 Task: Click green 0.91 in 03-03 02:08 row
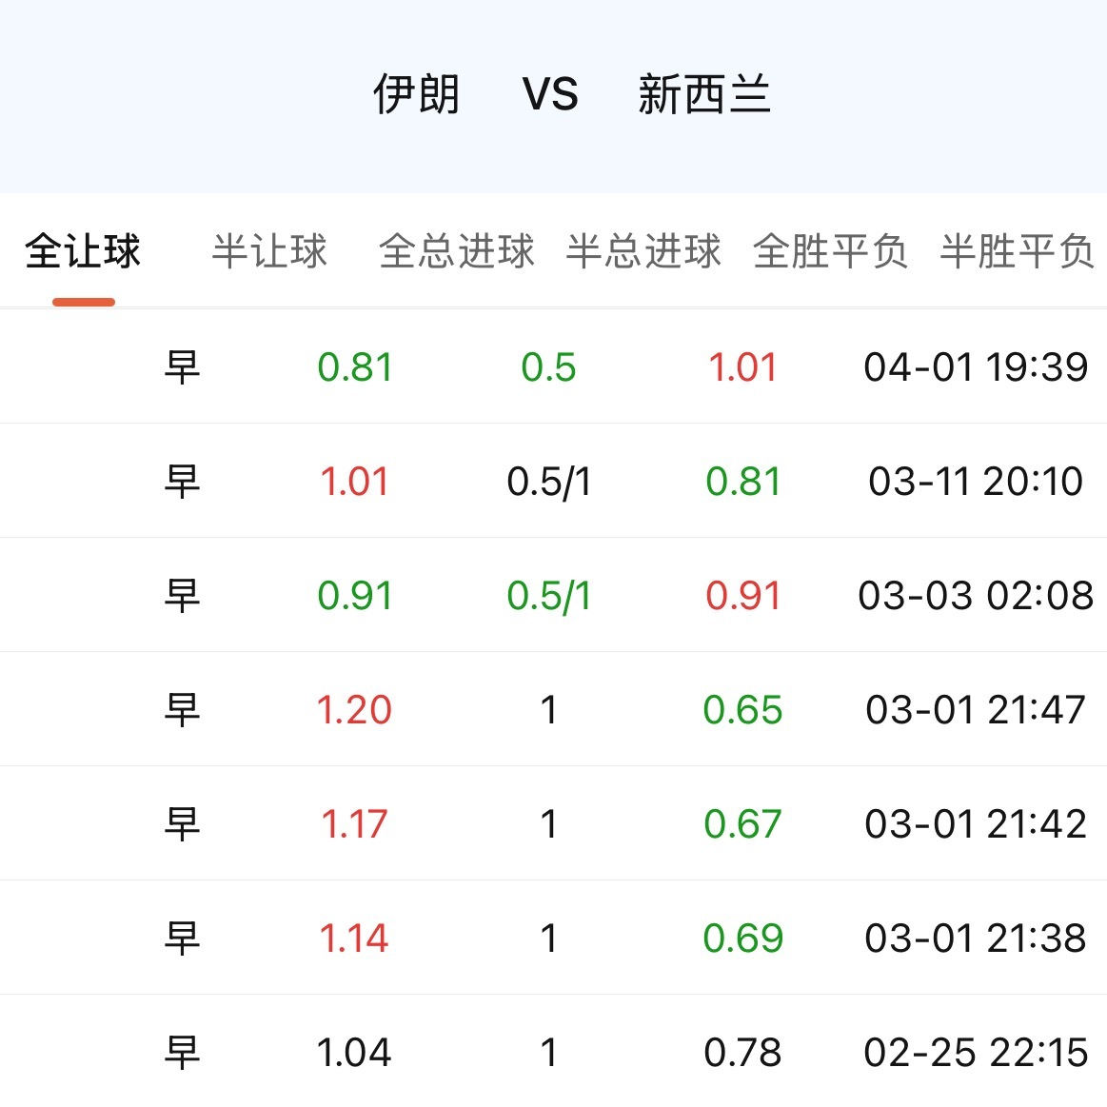coord(354,596)
